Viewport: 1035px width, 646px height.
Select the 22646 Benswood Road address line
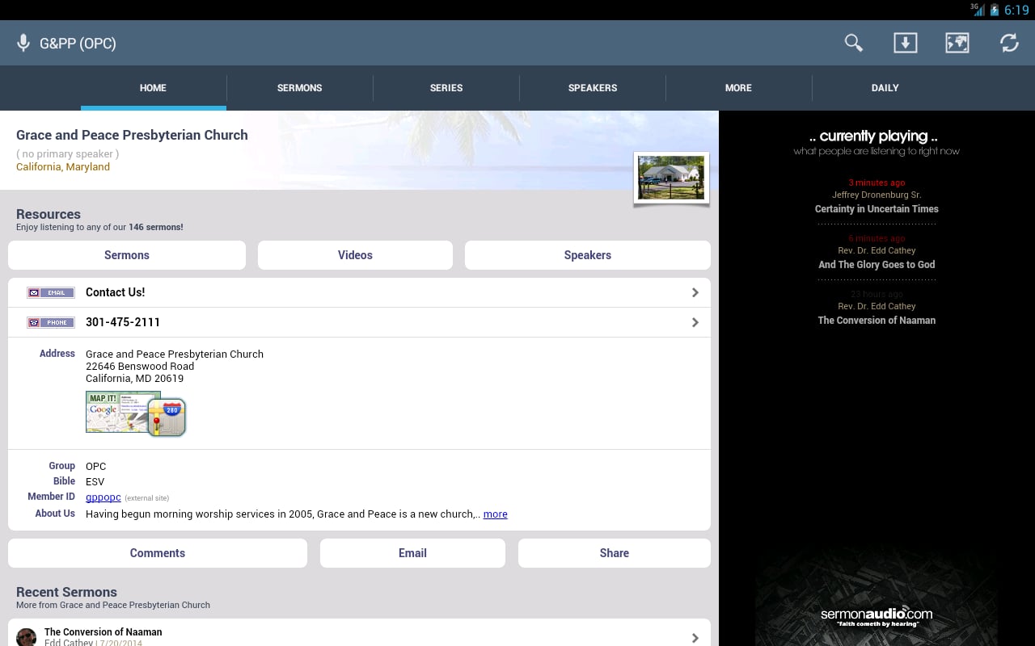click(140, 367)
